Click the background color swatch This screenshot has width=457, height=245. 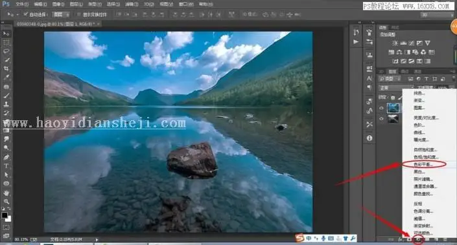[x=8, y=219]
